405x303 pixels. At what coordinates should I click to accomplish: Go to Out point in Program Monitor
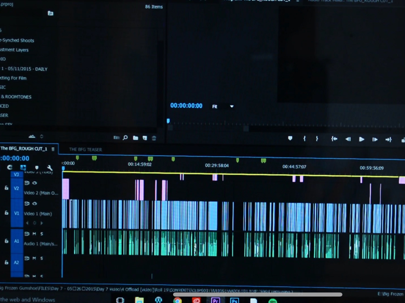388,140
